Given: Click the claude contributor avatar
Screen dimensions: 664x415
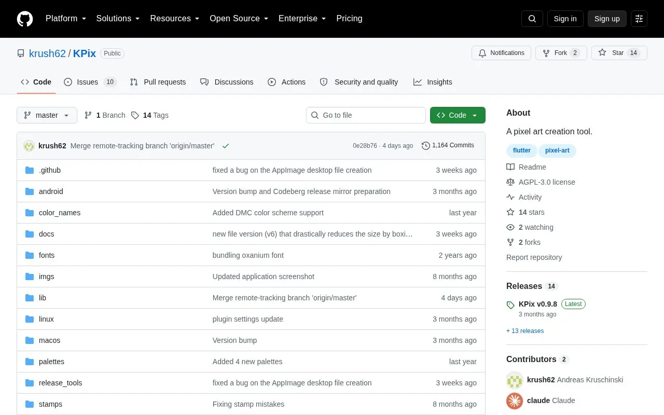Looking at the screenshot, I should click(x=515, y=400).
